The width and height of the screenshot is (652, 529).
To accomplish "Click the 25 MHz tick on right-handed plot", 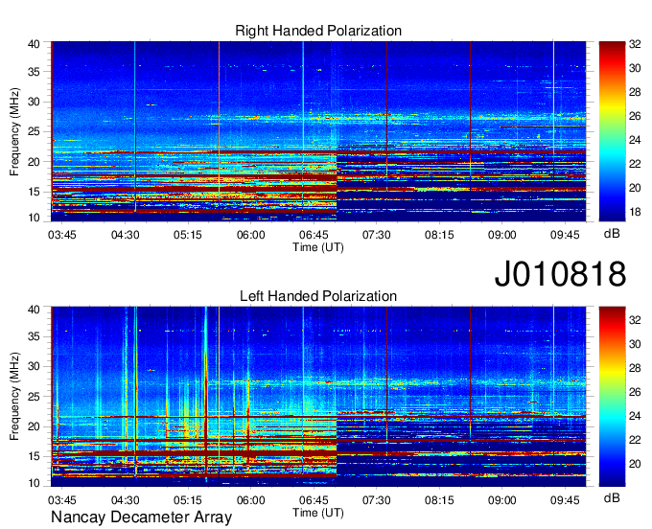I will point(34,131).
